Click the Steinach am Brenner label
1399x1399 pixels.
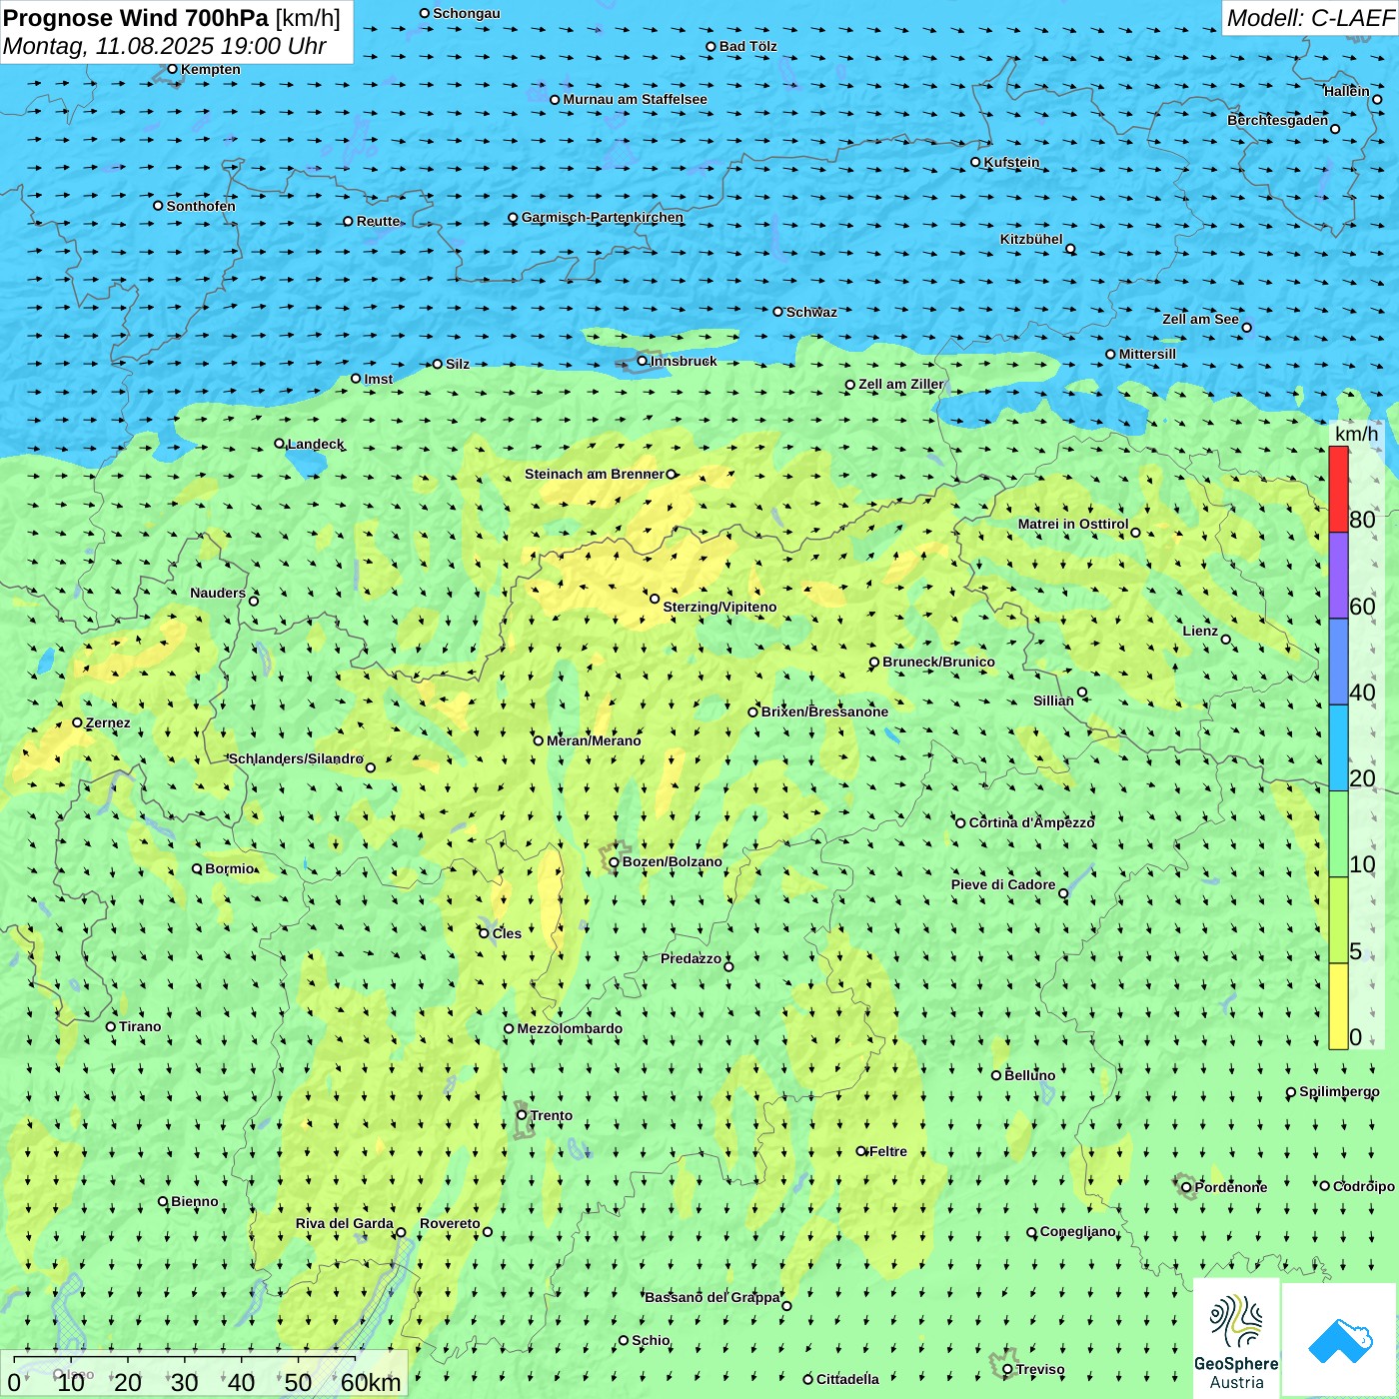coord(595,474)
